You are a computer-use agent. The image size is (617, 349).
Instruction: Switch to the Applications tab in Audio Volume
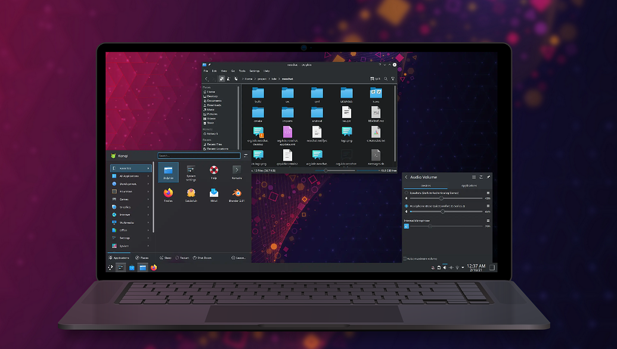[x=469, y=186]
